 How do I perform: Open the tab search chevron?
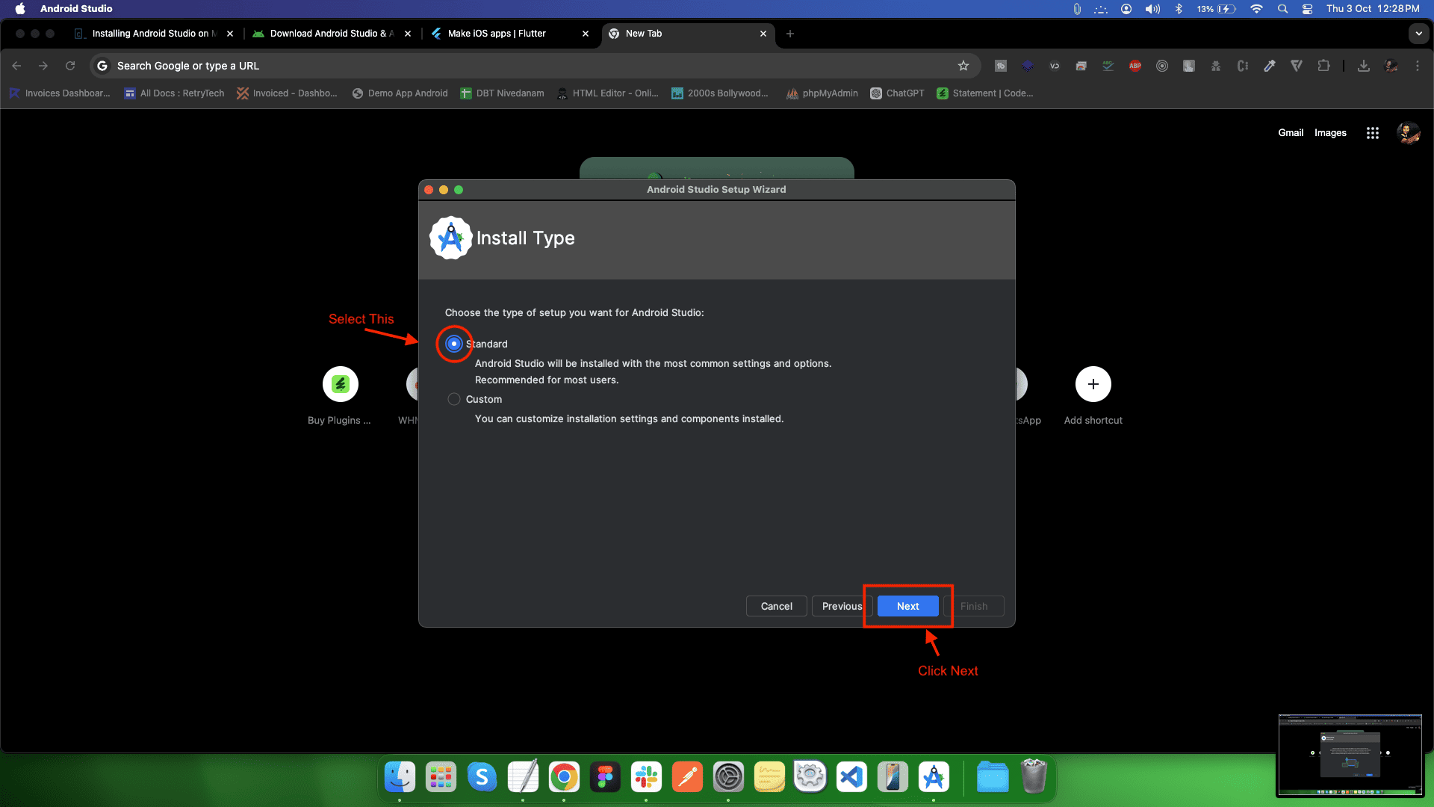click(1420, 34)
